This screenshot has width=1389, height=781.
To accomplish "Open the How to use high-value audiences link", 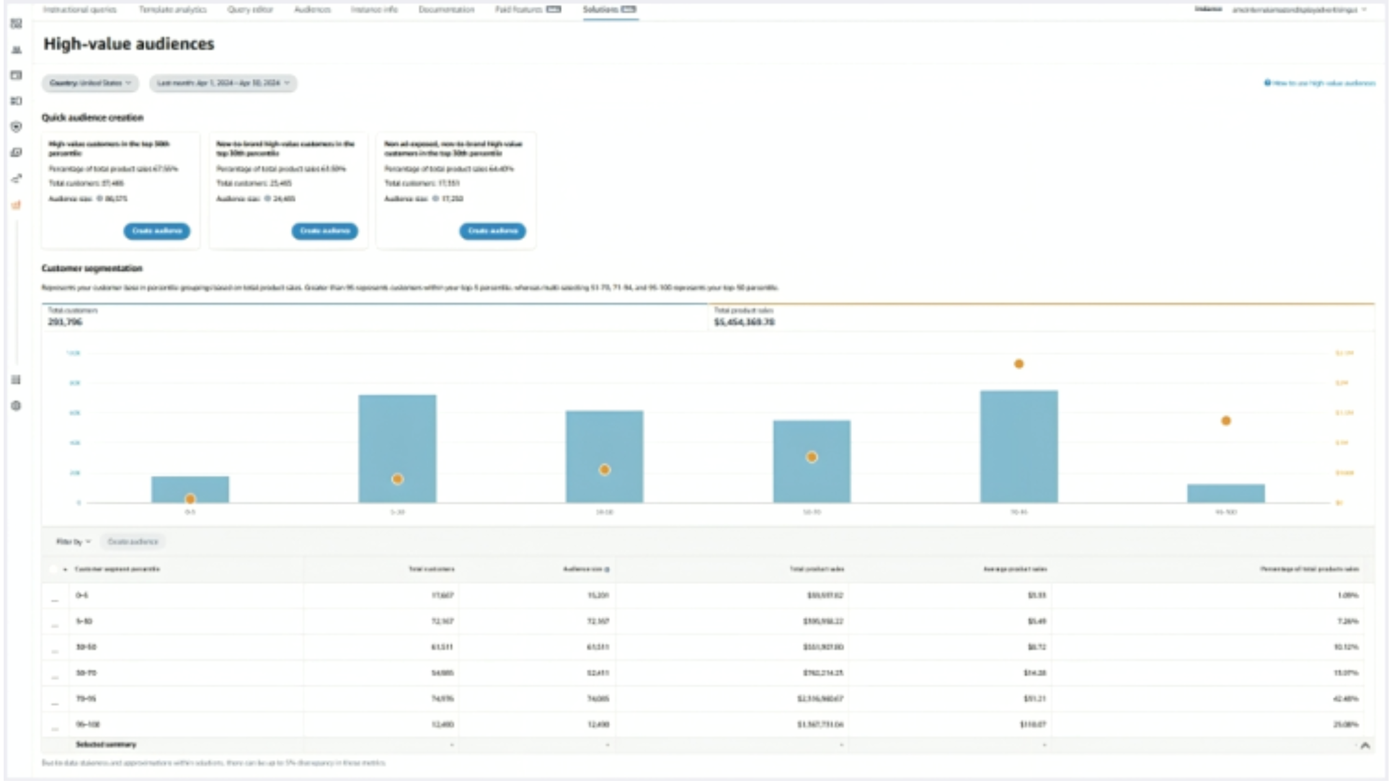I will click(x=1320, y=82).
